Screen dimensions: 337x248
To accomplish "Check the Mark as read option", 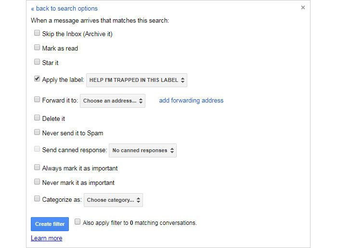I will coord(37,48).
